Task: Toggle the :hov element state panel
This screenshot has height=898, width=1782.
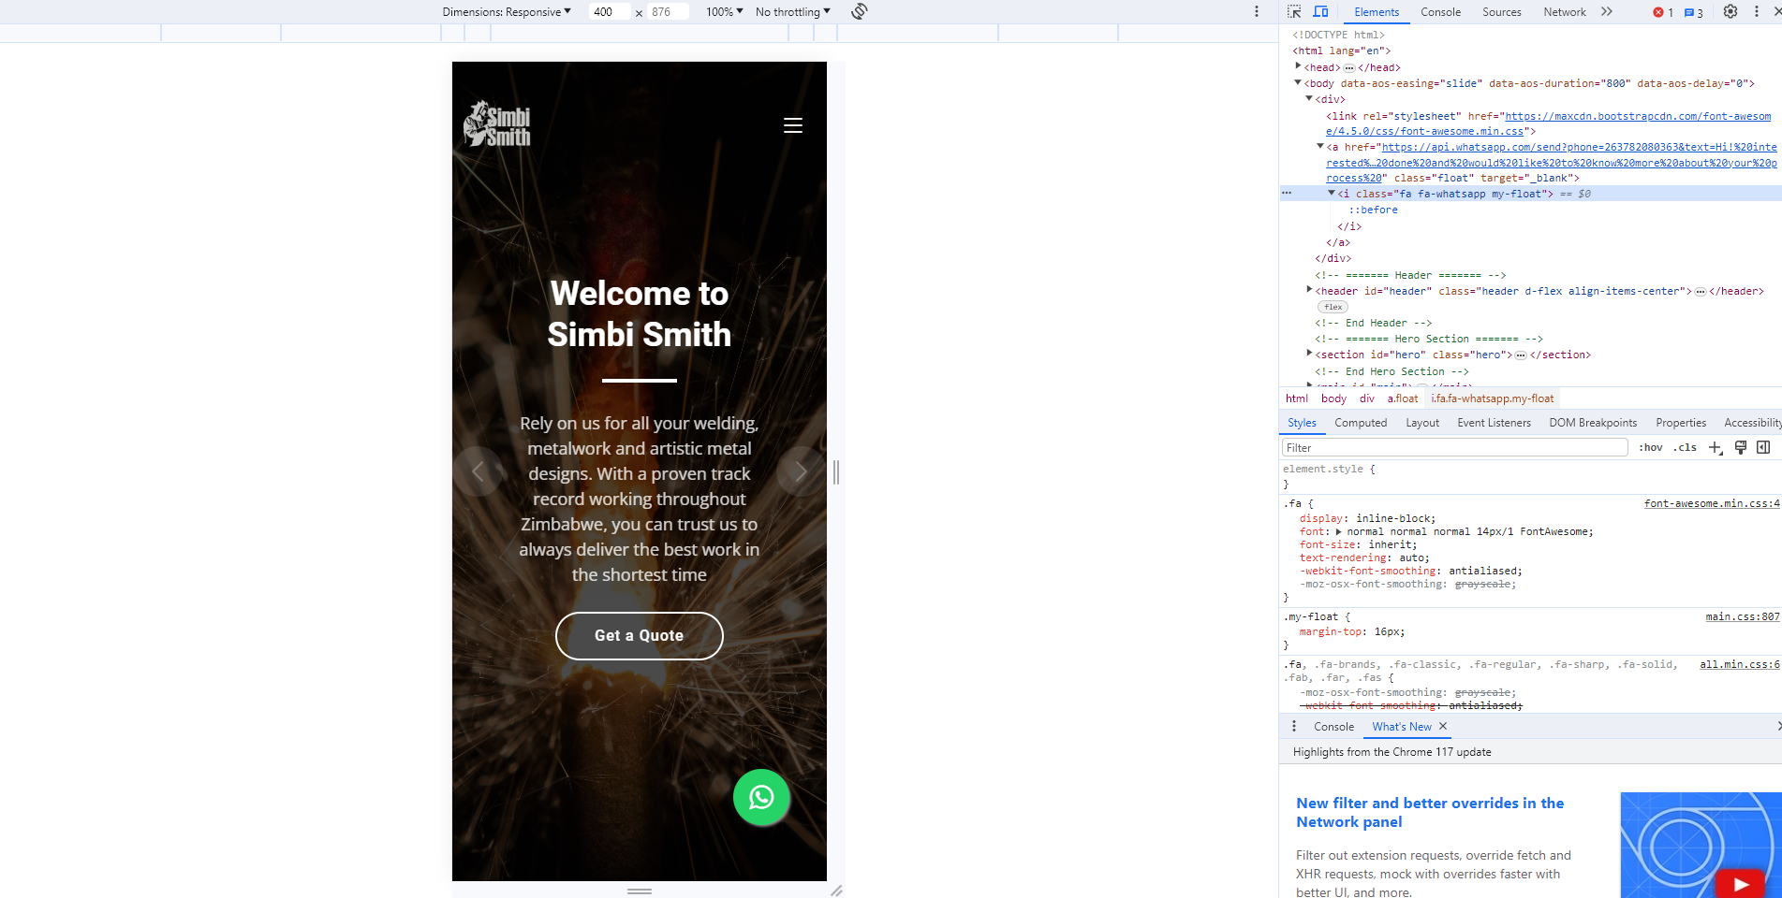Action: pyautogui.click(x=1650, y=448)
